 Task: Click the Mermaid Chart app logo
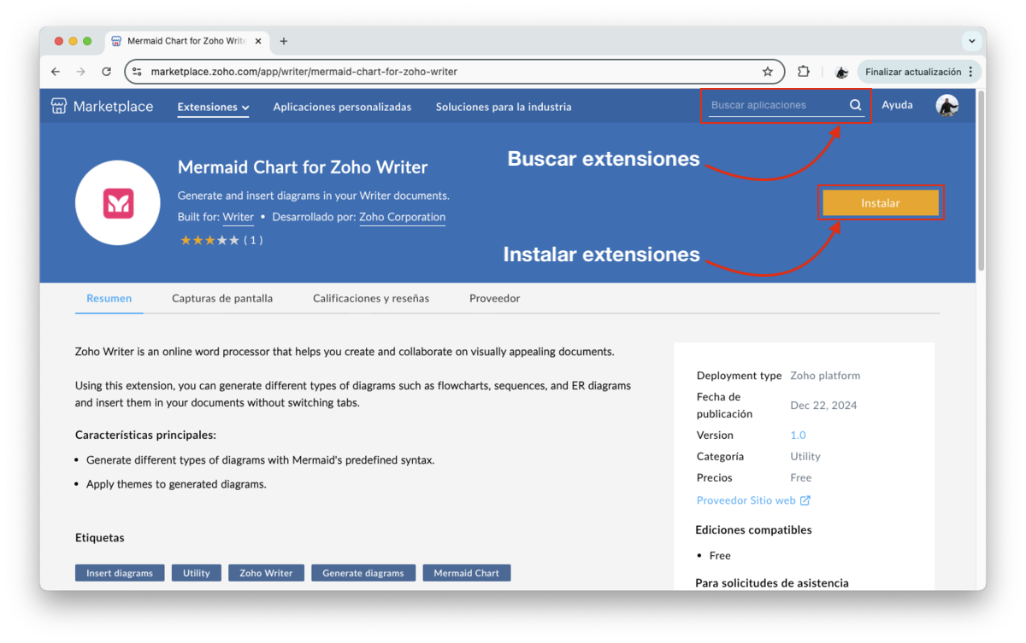[x=118, y=203]
